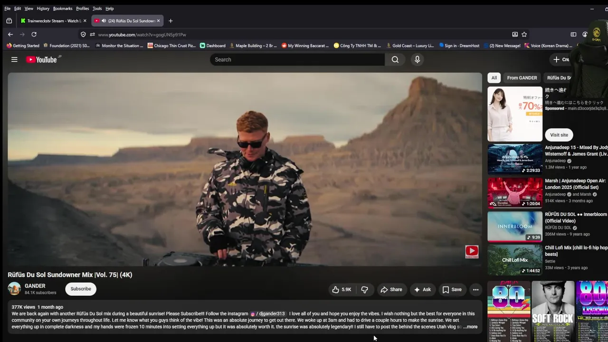
Task: Open the site permissions icon in the address bar
Action: coord(92,34)
